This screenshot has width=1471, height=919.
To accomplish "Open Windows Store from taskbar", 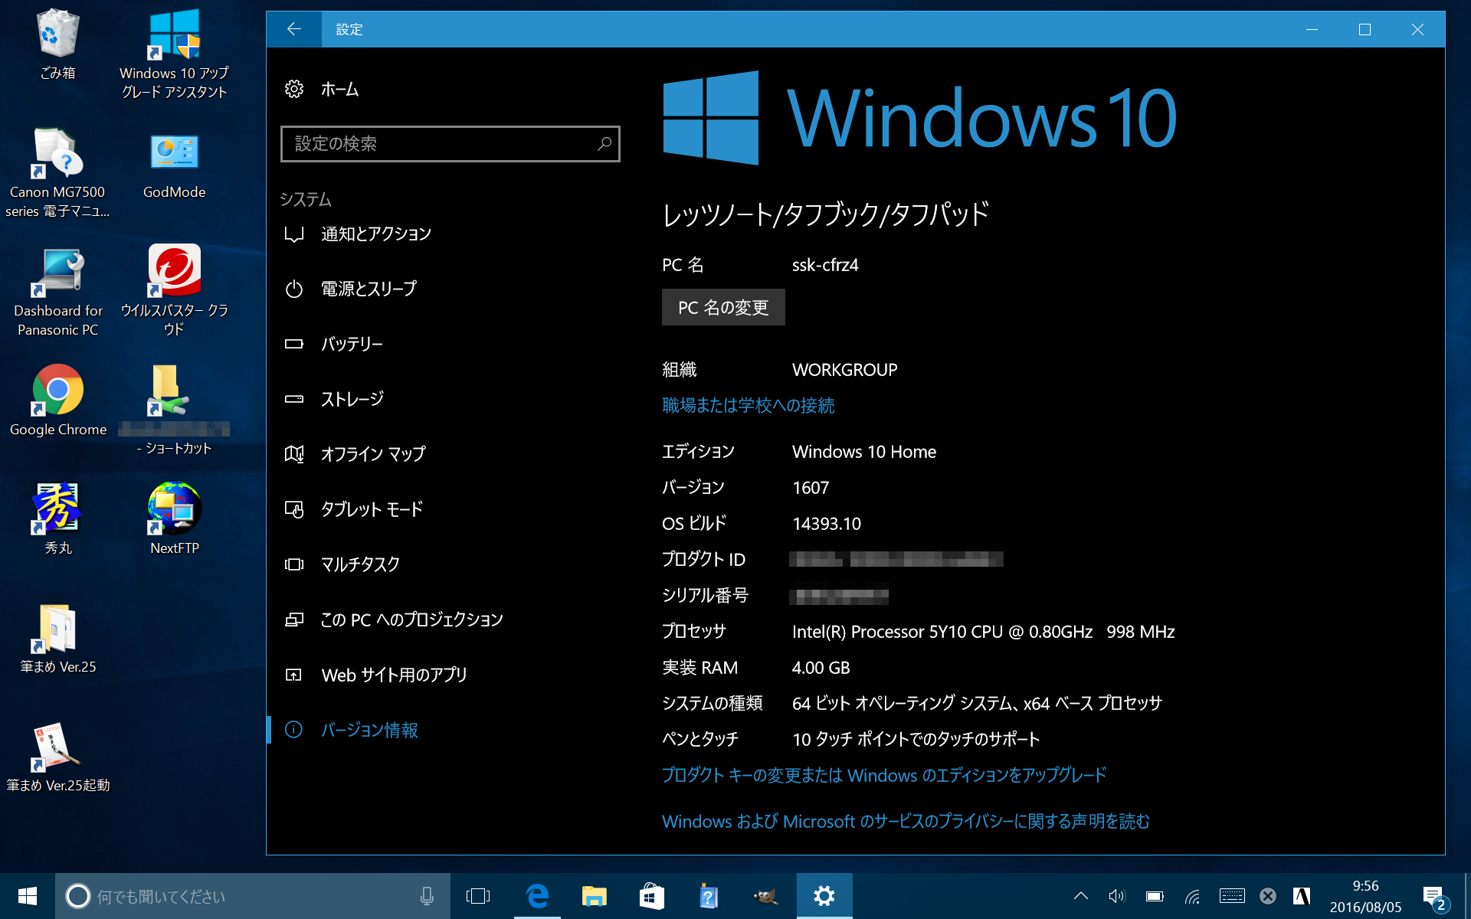I will pos(652,896).
